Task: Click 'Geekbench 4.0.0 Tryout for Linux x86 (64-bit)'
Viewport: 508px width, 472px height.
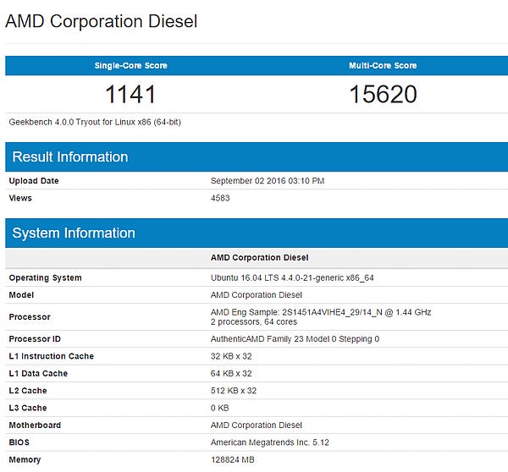Action: (x=95, y=122)
